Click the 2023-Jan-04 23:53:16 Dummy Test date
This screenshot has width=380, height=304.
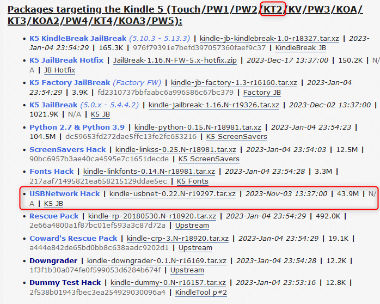(x=276, y=282)
